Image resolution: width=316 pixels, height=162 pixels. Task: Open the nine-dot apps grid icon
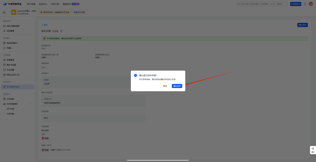305,4
